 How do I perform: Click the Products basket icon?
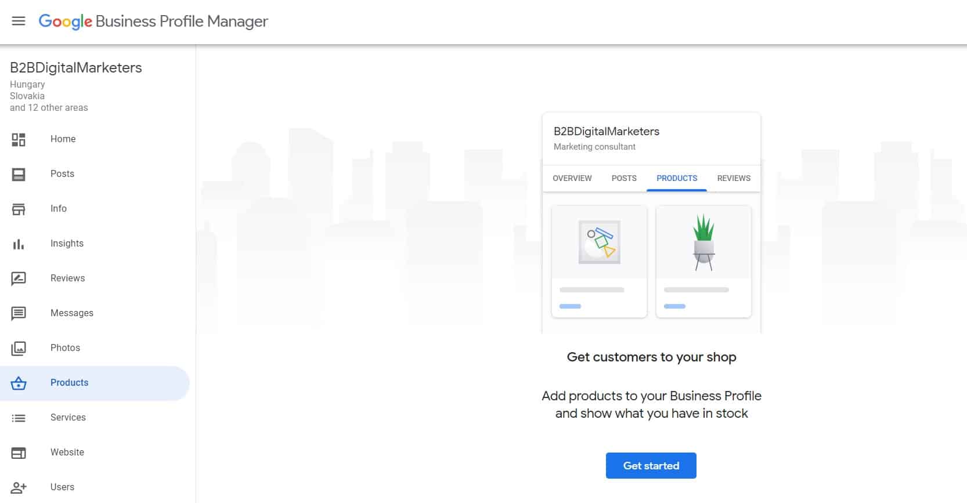click(19, 383)
